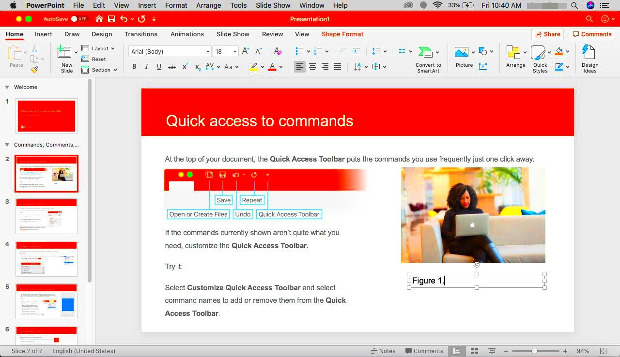Decrease font size with small A icon
This screenshot has width=620, height=357.
(x=259, y=51)
